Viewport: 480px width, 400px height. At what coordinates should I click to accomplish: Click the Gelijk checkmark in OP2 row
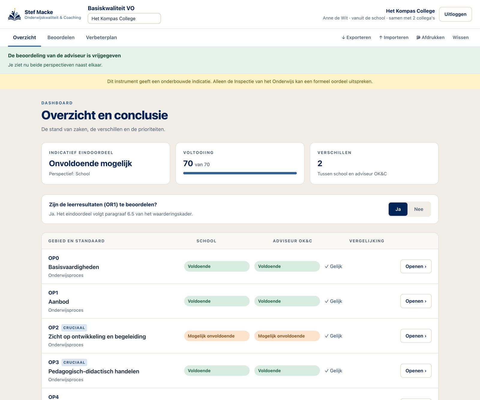tap(327, 336)
